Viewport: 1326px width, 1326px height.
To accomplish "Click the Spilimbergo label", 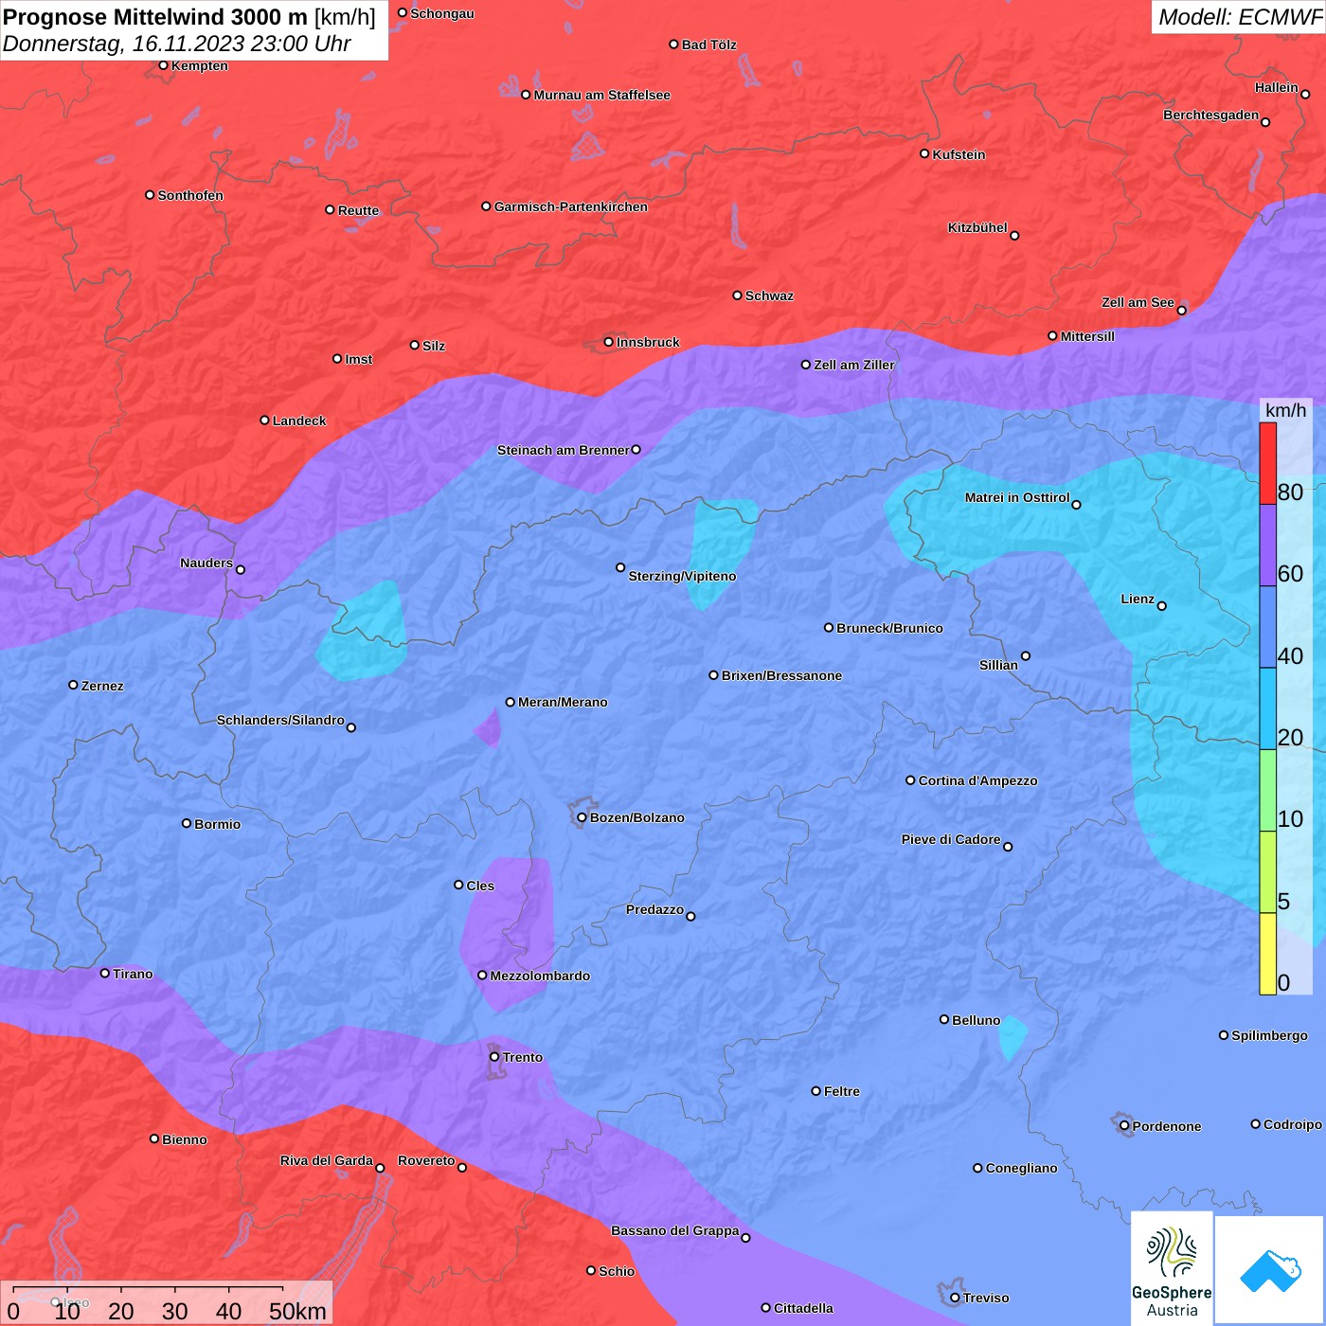I will click(x=1269, y=1035).
